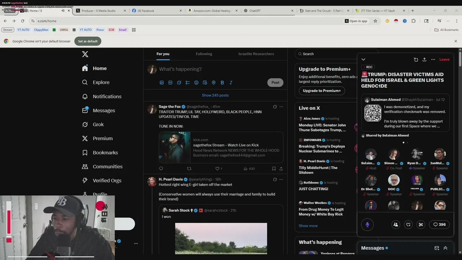Click the x.com/home address bar
The height and width of the screenshot is (260, 462).
point(188,21)
